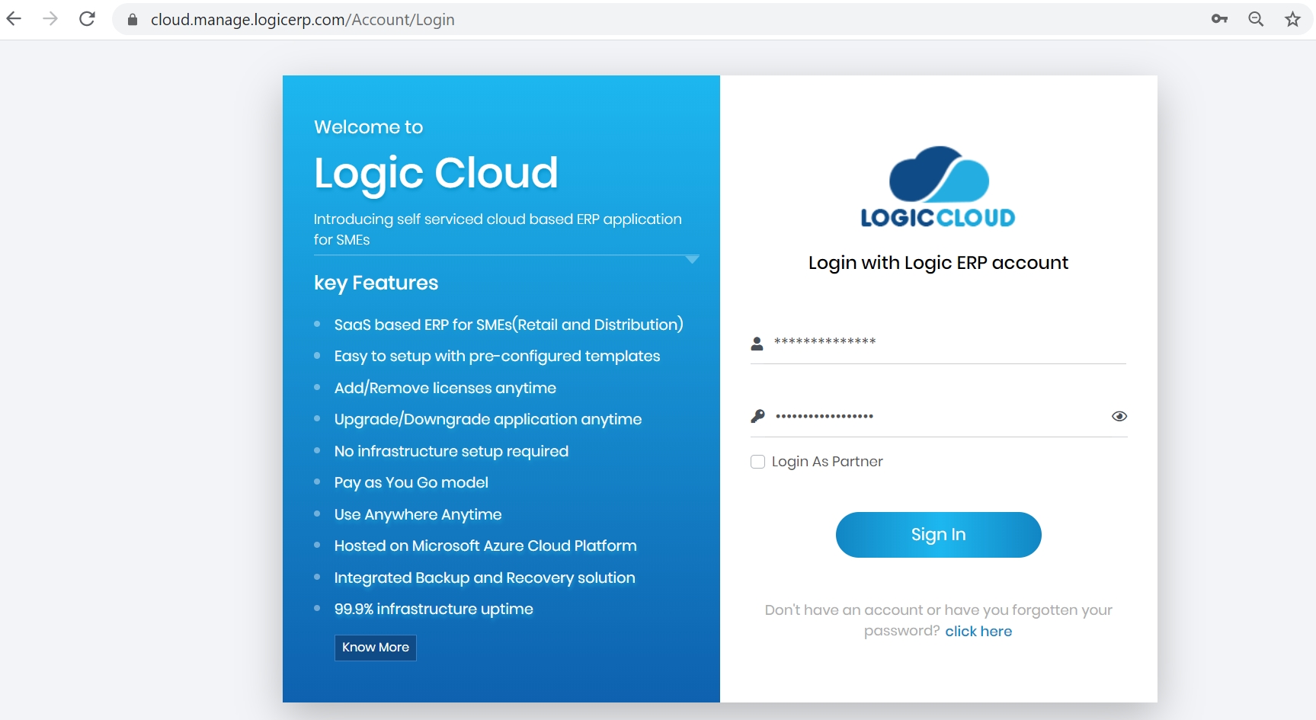Enable the Login As Partner checkbox
Image resolution: width=1316 pixels, height=720 pixels.
point(757,462)
